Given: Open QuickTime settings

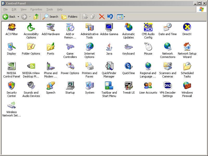Looking at the screenshot, I should tap(128, 68).
